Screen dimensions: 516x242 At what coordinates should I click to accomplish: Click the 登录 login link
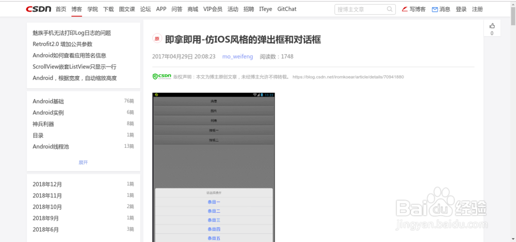(461, 9)
